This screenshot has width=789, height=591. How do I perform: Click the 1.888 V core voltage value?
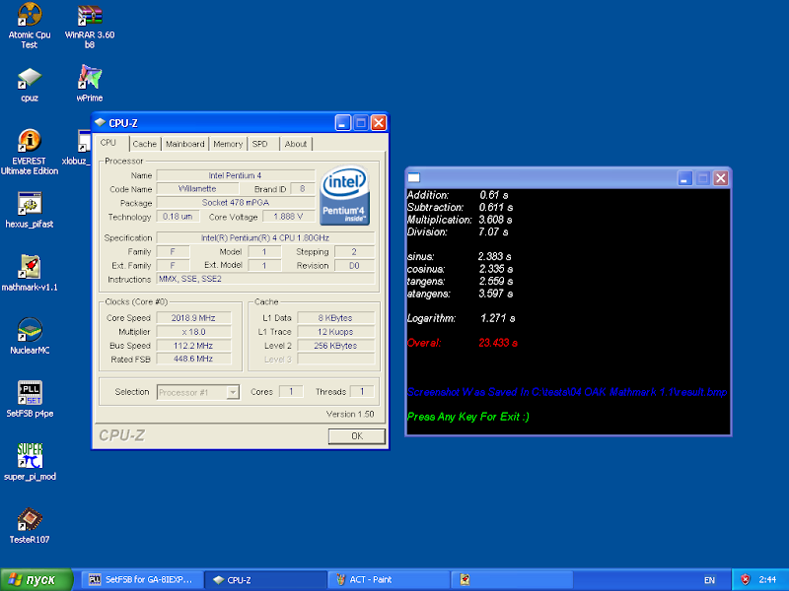(x=289, y=217)
